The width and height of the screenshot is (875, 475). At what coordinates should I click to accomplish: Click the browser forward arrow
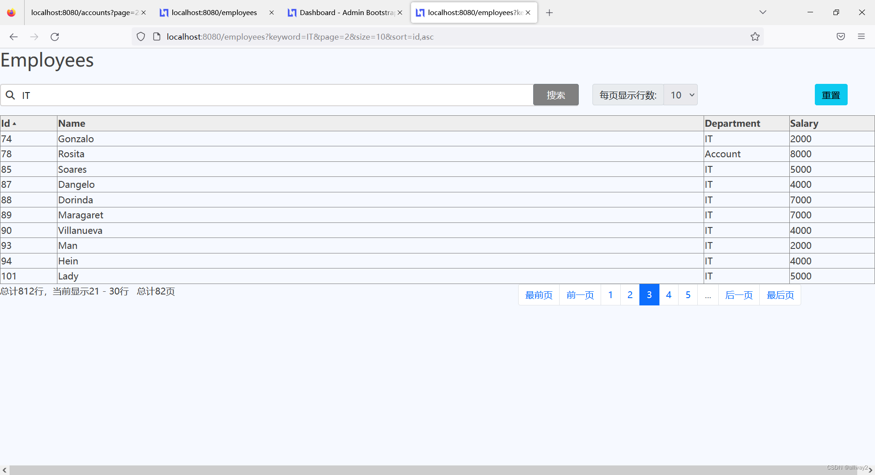pos(34,37)
